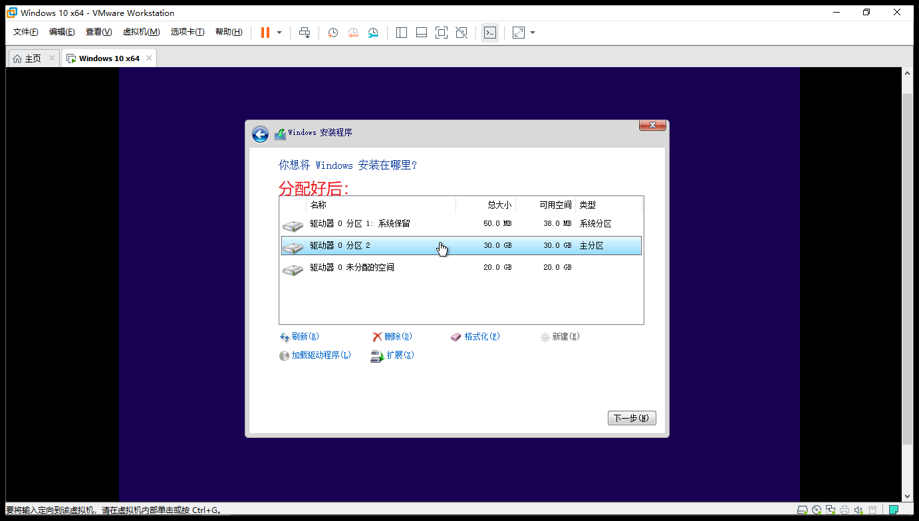Send Ctrl+Alt+Del to the virtual machine

click(x=305, y=33)
